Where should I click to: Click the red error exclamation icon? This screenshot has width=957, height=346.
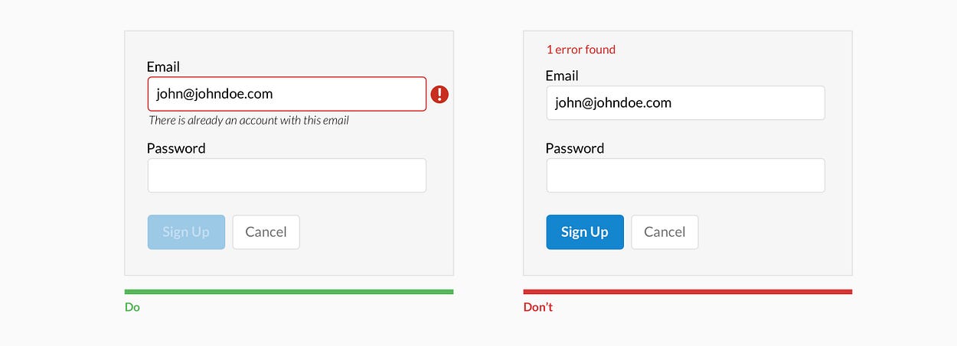[x=439, y=94]
